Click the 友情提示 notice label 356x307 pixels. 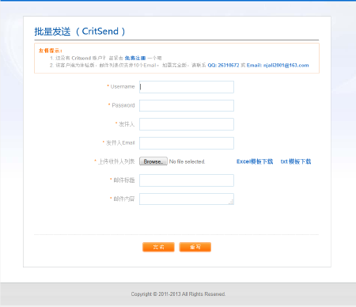[51, 51]
